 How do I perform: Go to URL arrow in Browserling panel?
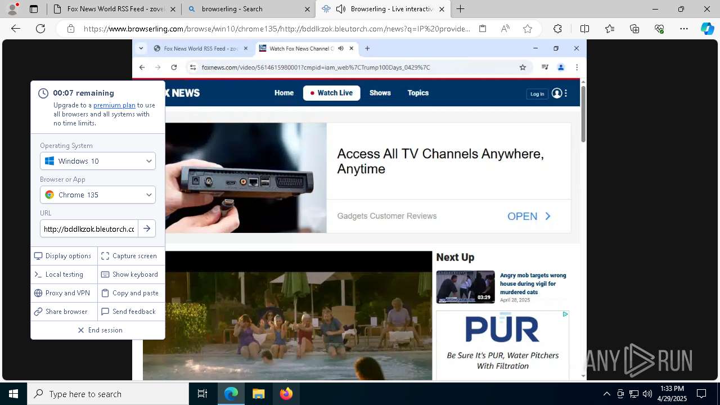point(147,228)
